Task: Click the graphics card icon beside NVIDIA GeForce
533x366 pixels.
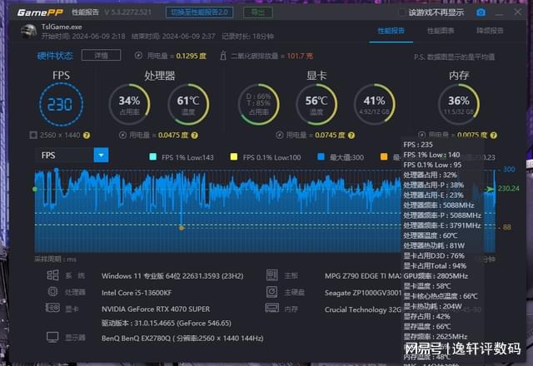Action: (x=52, y=308)
